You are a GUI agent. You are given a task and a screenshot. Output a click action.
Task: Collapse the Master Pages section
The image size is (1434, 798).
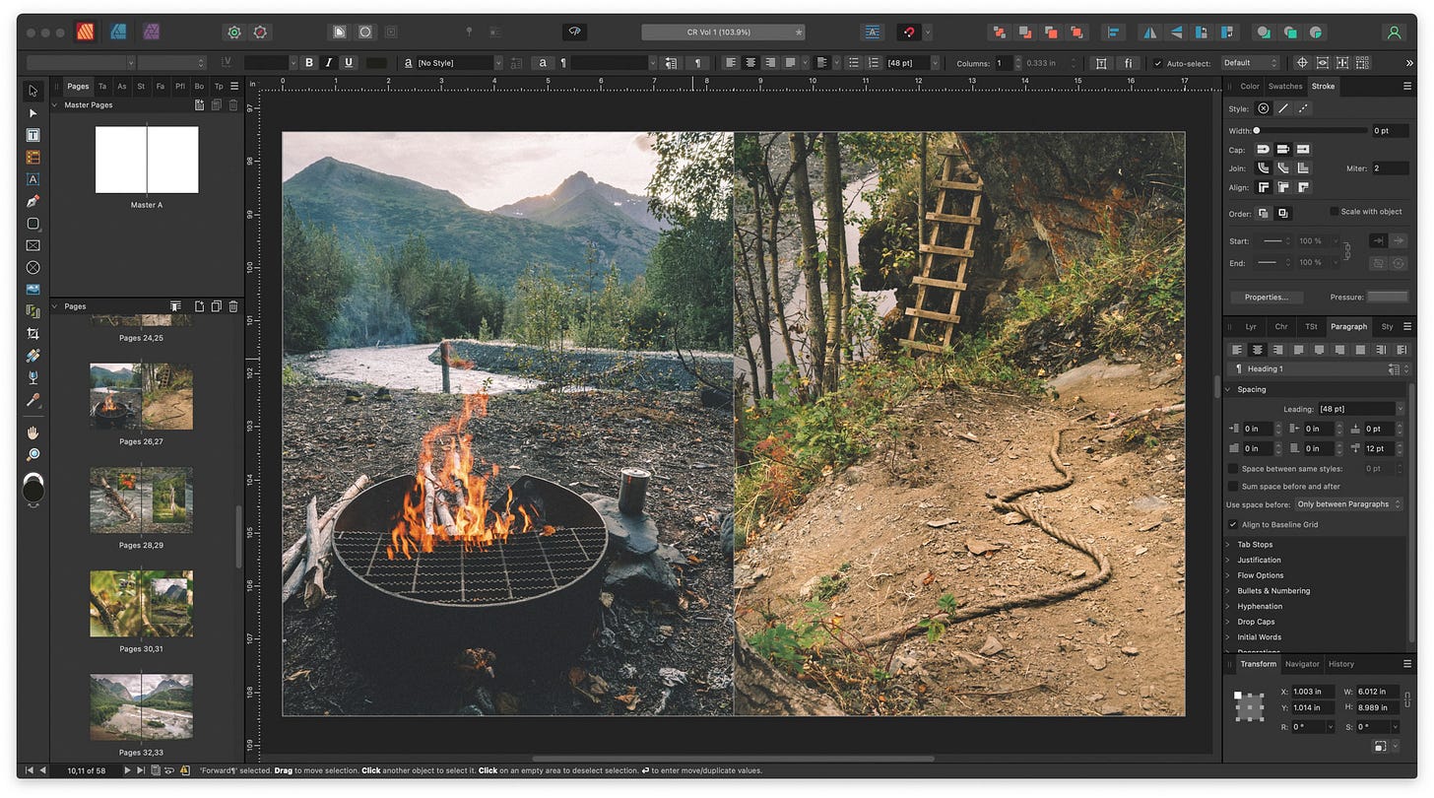click(55, 104)
